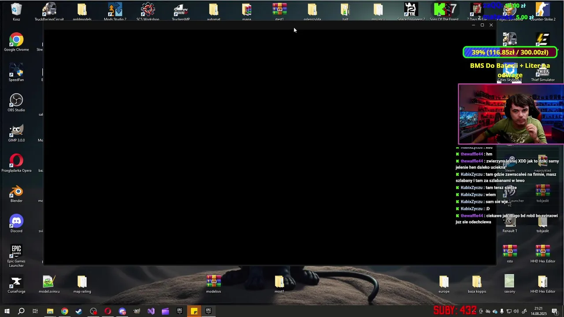Select the rtest1 WinRAR archive

coord(279,12)
